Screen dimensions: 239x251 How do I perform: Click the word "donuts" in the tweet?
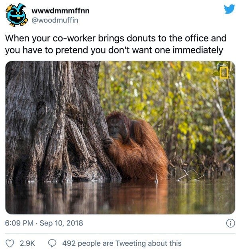point(142,39)
